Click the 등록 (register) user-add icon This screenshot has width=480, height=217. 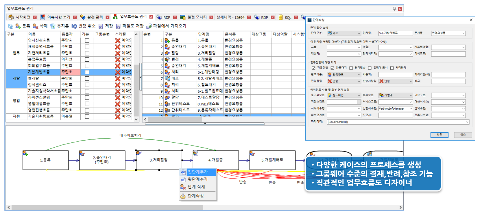[x=18, y=26]
